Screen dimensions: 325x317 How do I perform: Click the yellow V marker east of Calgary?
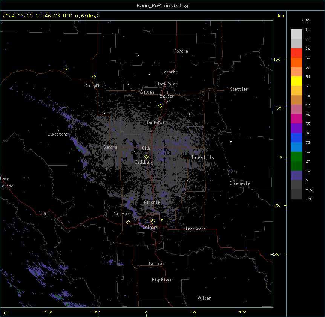click(162, 220)
